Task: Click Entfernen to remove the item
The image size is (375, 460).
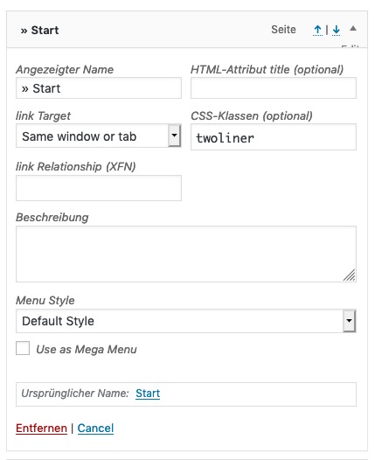Action: click(41, 429)
